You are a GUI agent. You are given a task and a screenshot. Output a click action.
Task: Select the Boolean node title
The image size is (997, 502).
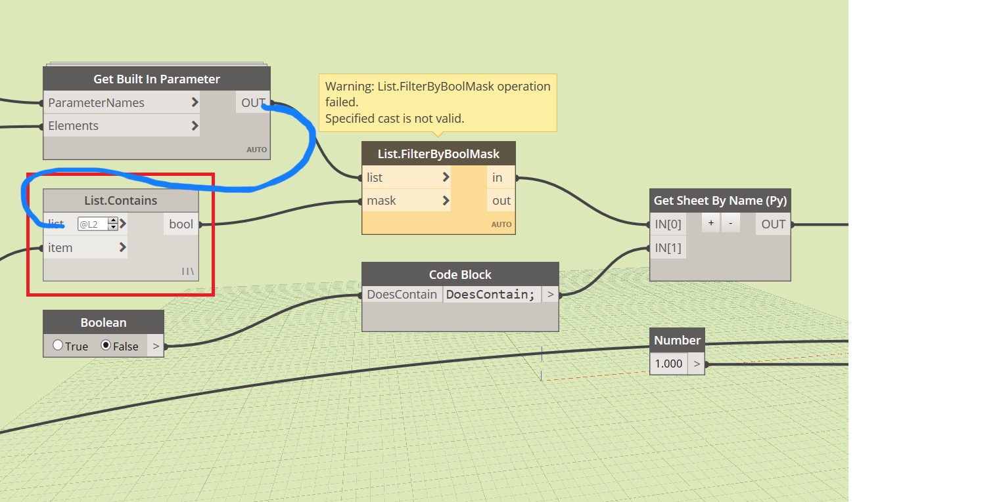pos(103,322)
